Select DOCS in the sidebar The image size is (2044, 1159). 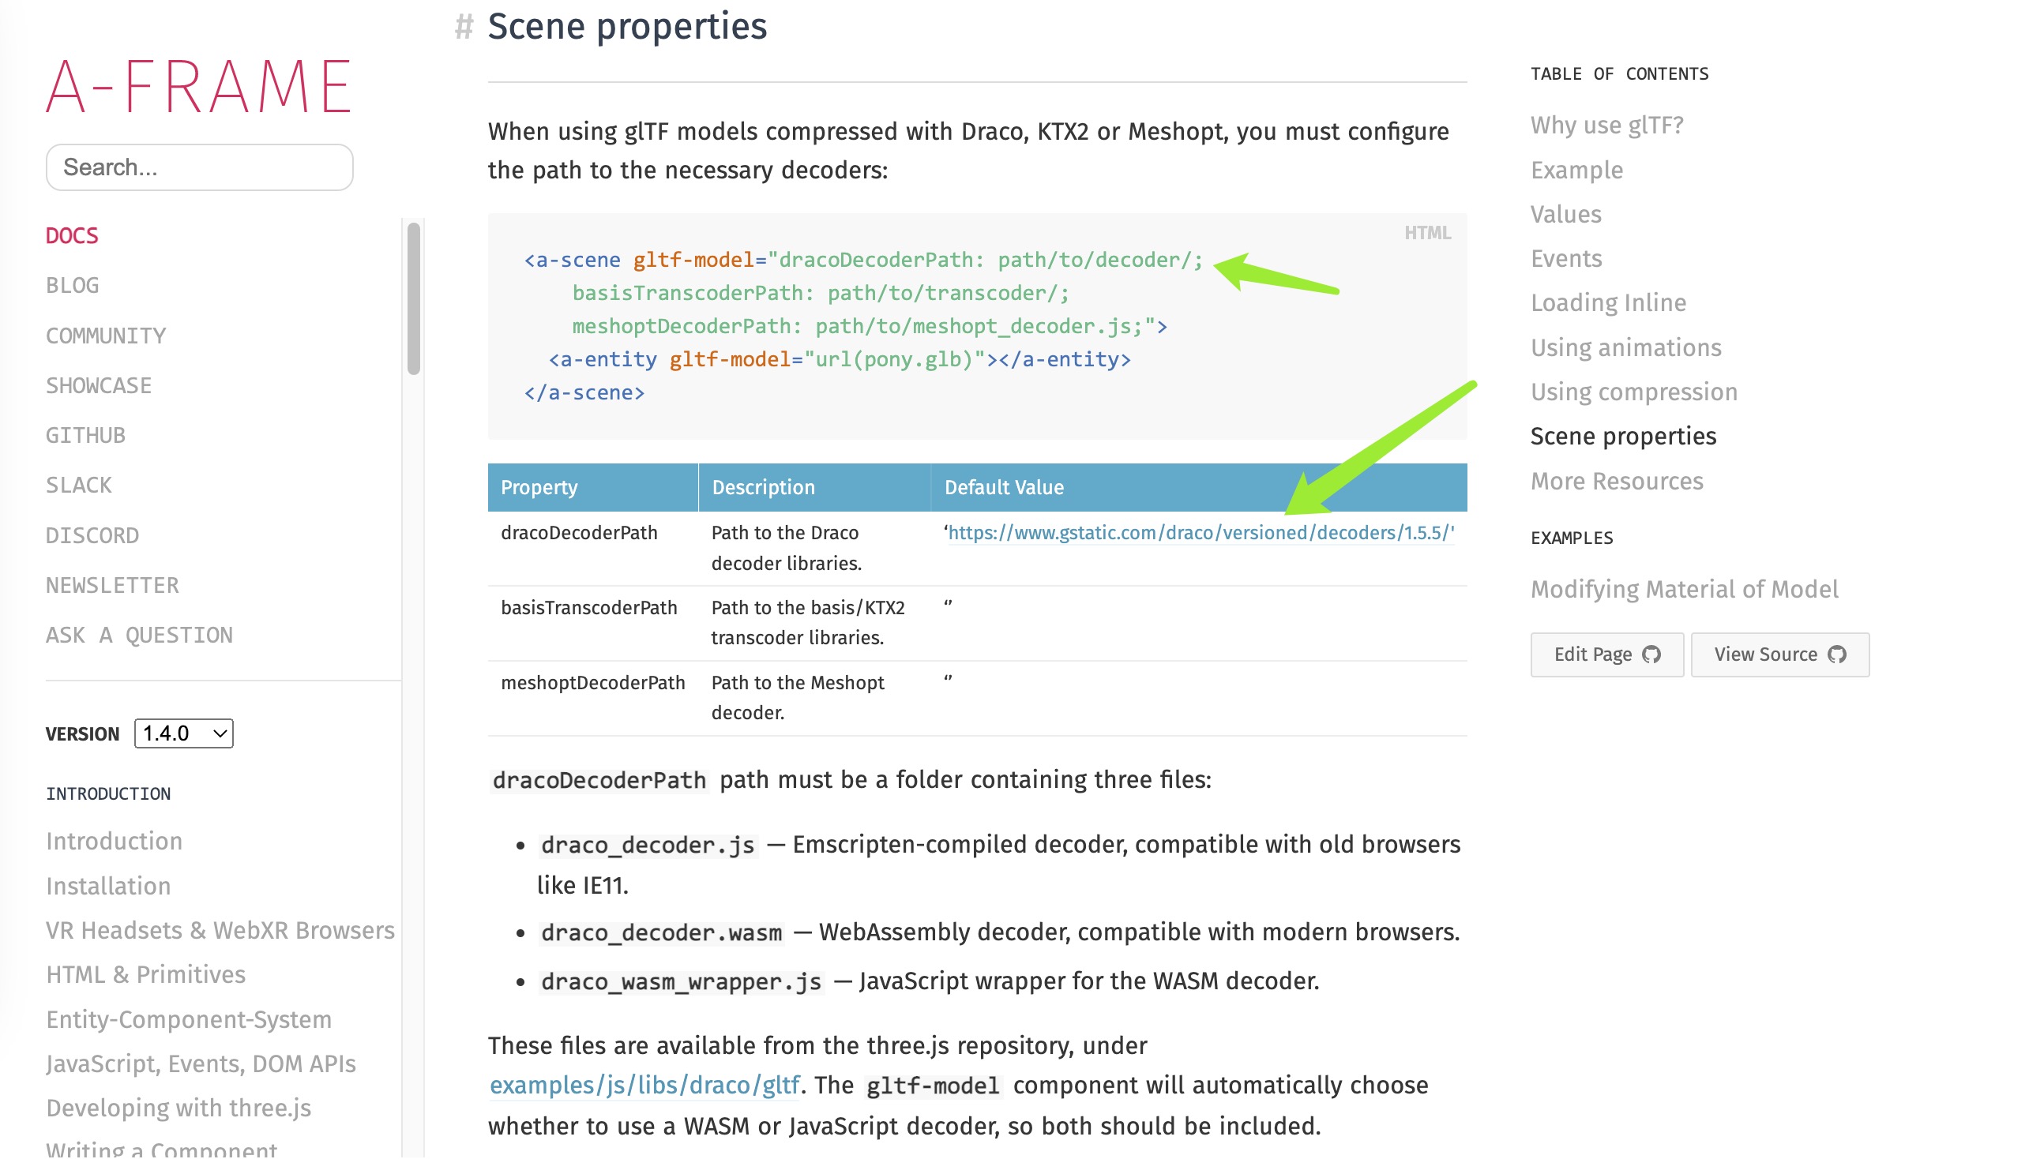72,234
